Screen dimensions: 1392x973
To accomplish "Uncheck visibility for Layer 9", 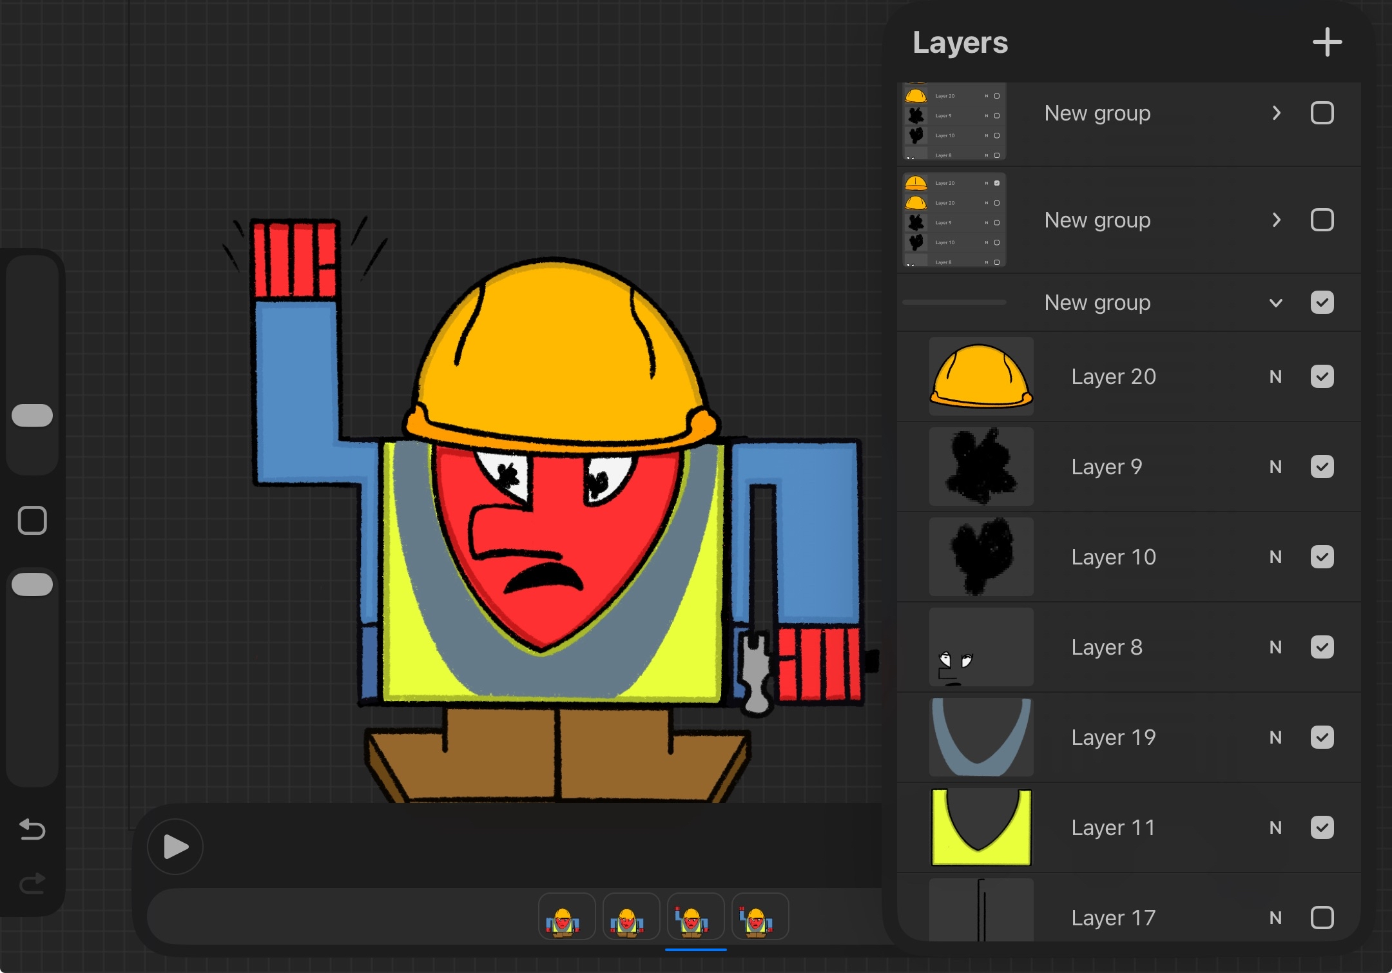I will tap(1322, 467).
